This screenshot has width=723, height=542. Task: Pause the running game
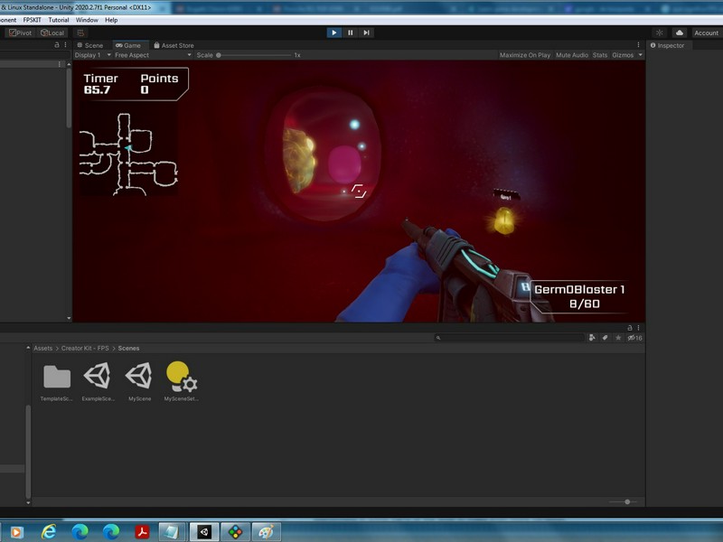pos(350,33)
